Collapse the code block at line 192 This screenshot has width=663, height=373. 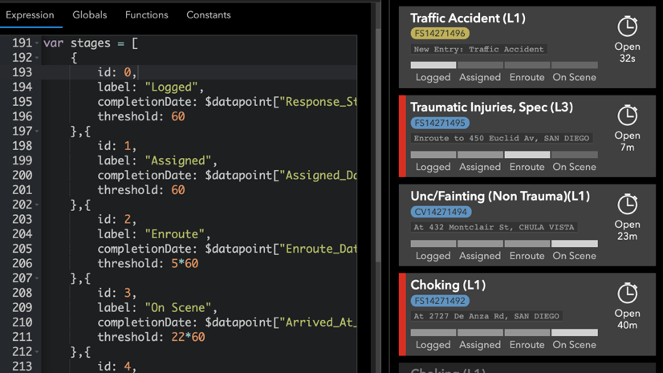(37, 58)
